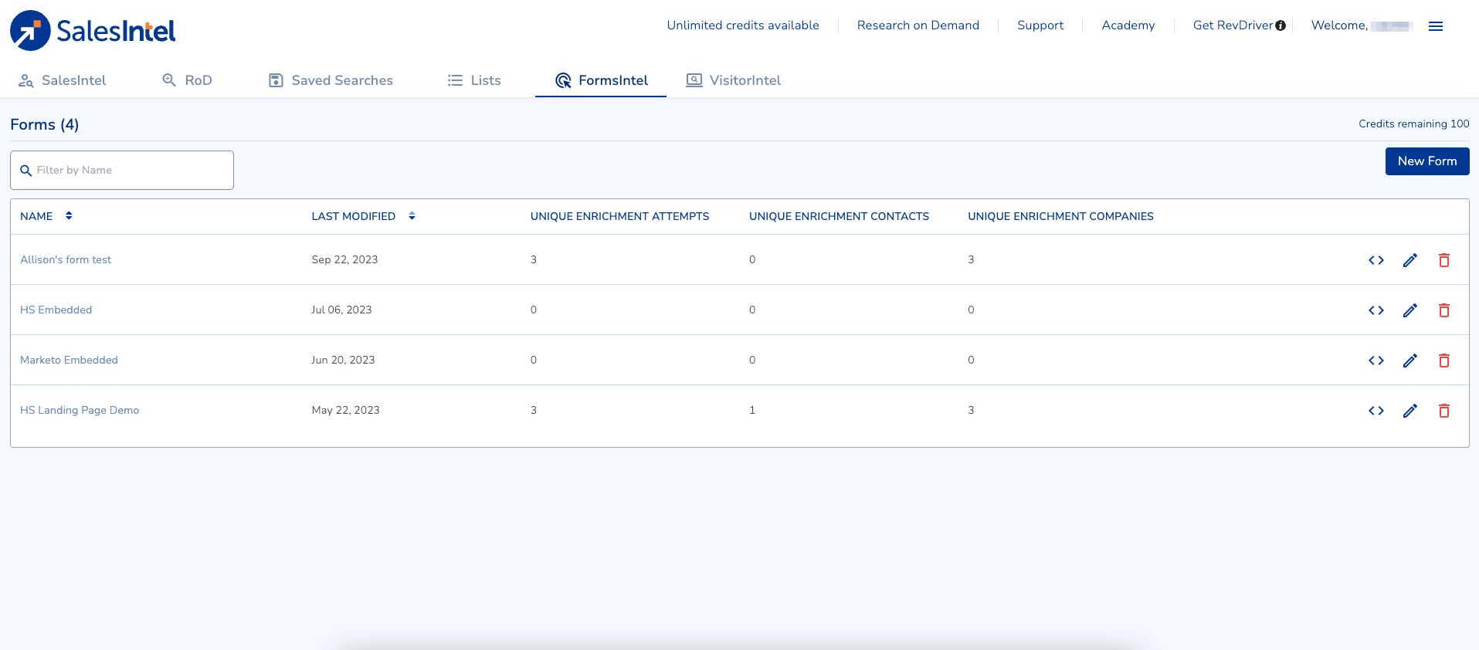Click the SalesIntel logo
The width and height of the screenshot is (1479, 650).
[x=93, y=31]
